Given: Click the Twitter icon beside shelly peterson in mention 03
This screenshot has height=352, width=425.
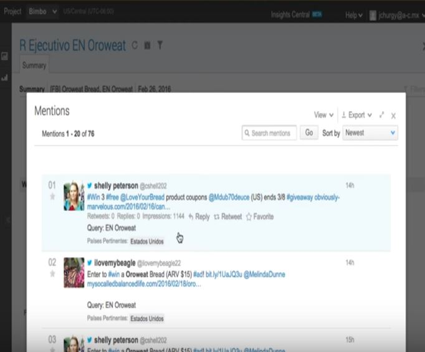Looking at the screenshot, I should (x=90, y=340).
